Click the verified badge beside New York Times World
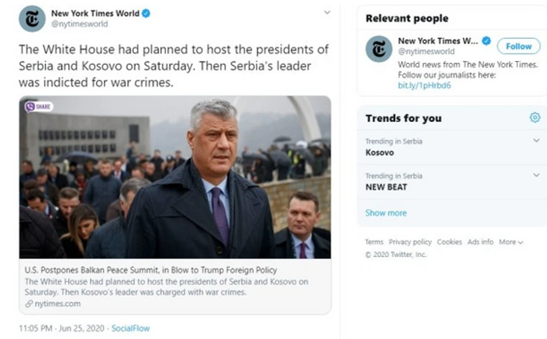Viewport: 547px width, 339px height. 146,13
